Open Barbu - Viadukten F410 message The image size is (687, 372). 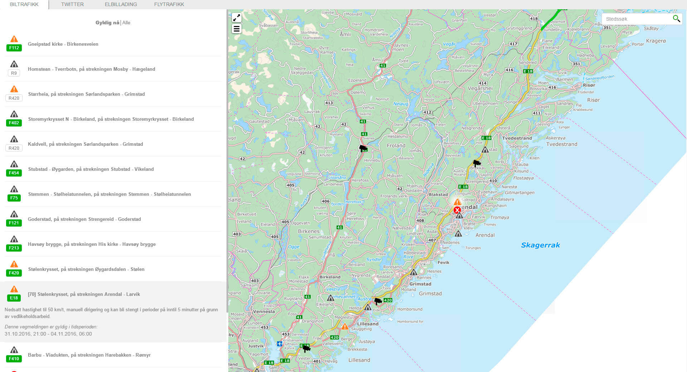click(x=89, y=355)
